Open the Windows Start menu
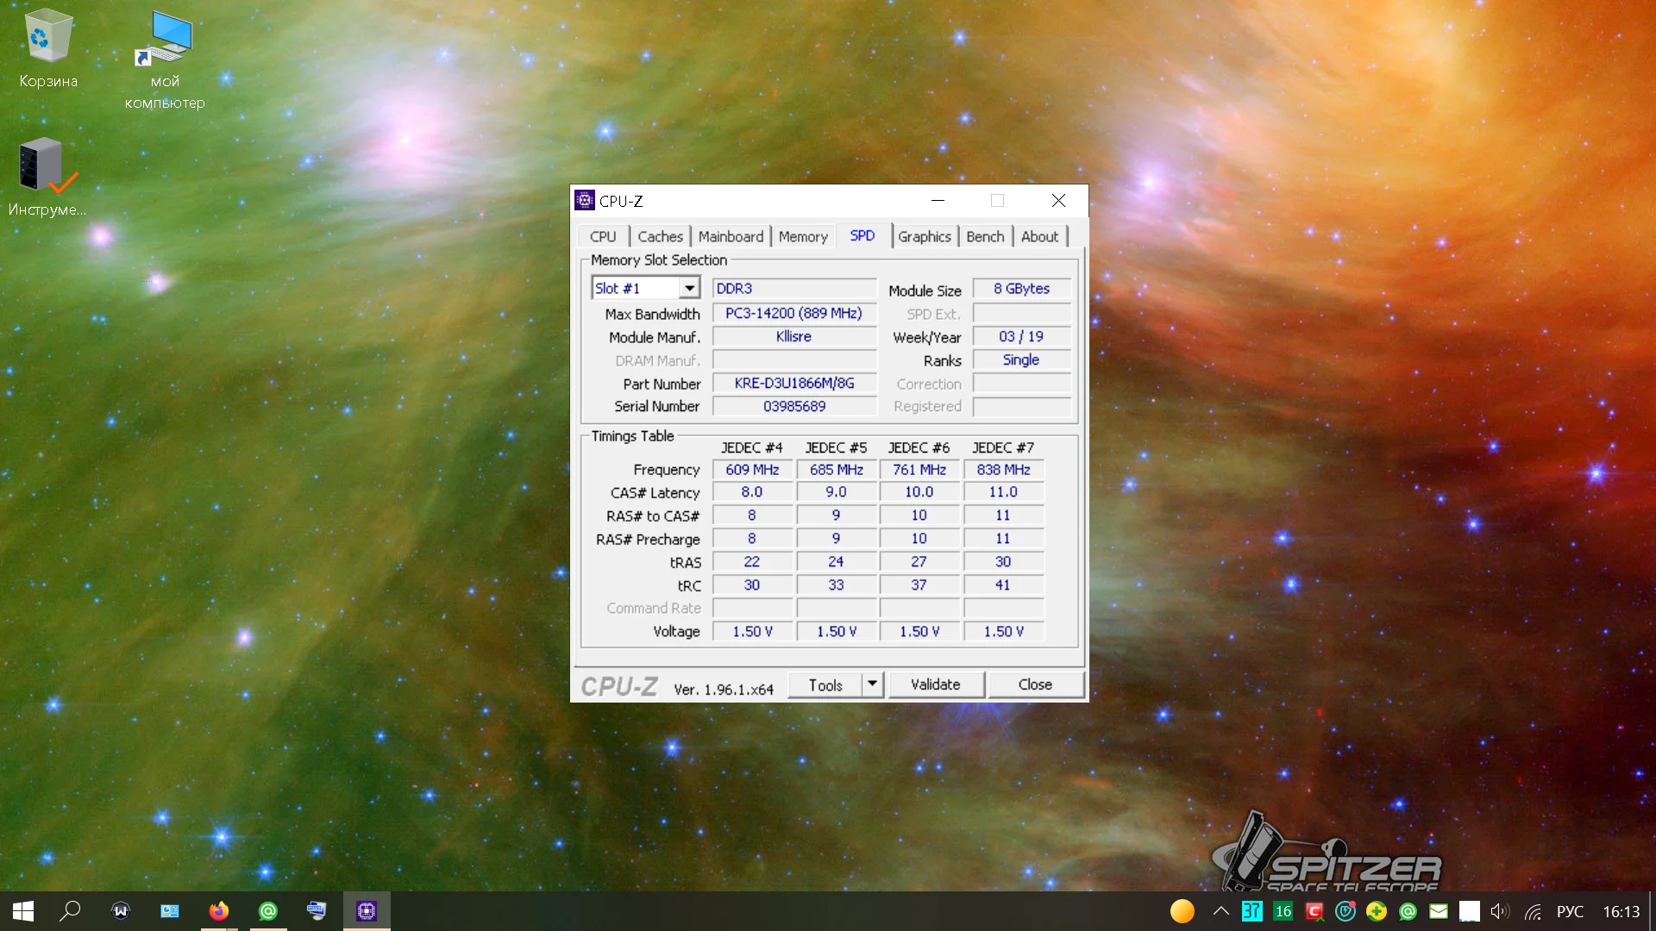The image size is (1656, 931). [23, 911]
